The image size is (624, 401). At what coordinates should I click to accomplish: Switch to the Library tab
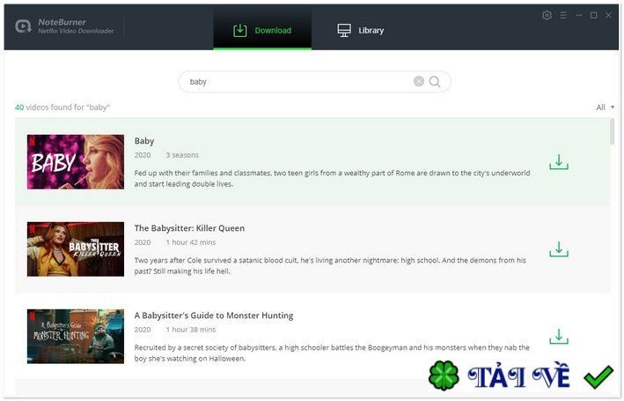(x=361, y=30)
